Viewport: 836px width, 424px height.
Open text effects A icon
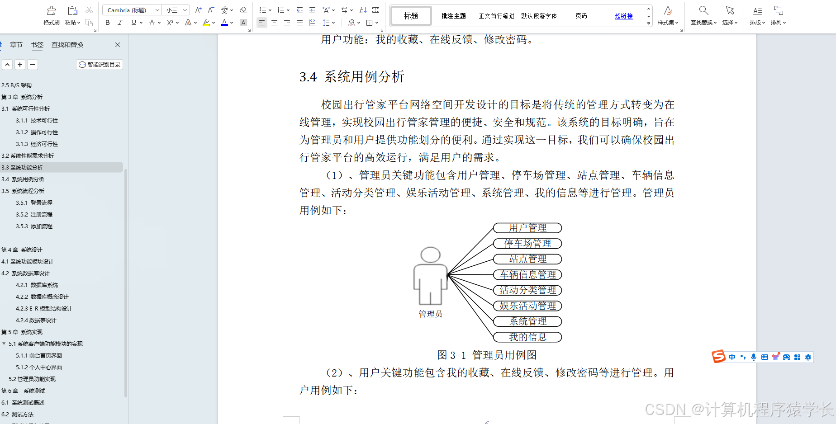tap(188, 23)
